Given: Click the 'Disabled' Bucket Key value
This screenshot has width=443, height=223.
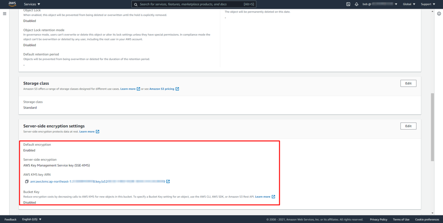Looking at the screenshot, I should pyautogui.click(x=30, y=203).
